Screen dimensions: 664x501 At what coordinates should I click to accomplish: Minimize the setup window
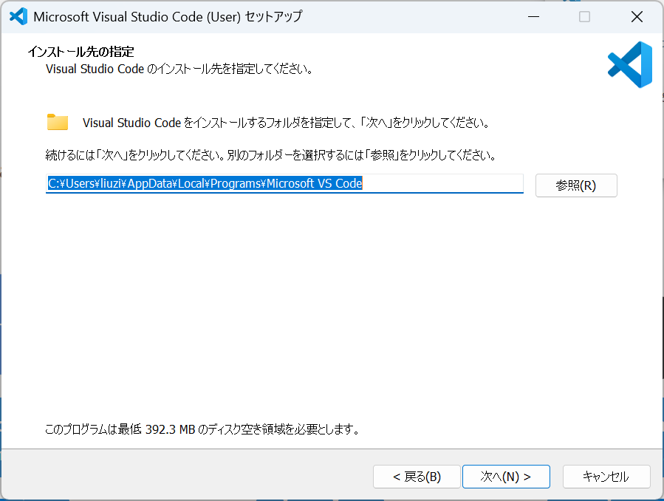[533, 16]
